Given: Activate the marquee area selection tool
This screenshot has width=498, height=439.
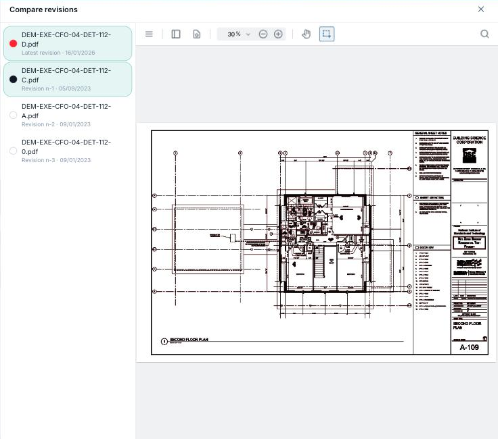Looking at the screenshot, I should pyautogui.click(x=327, y=34).
